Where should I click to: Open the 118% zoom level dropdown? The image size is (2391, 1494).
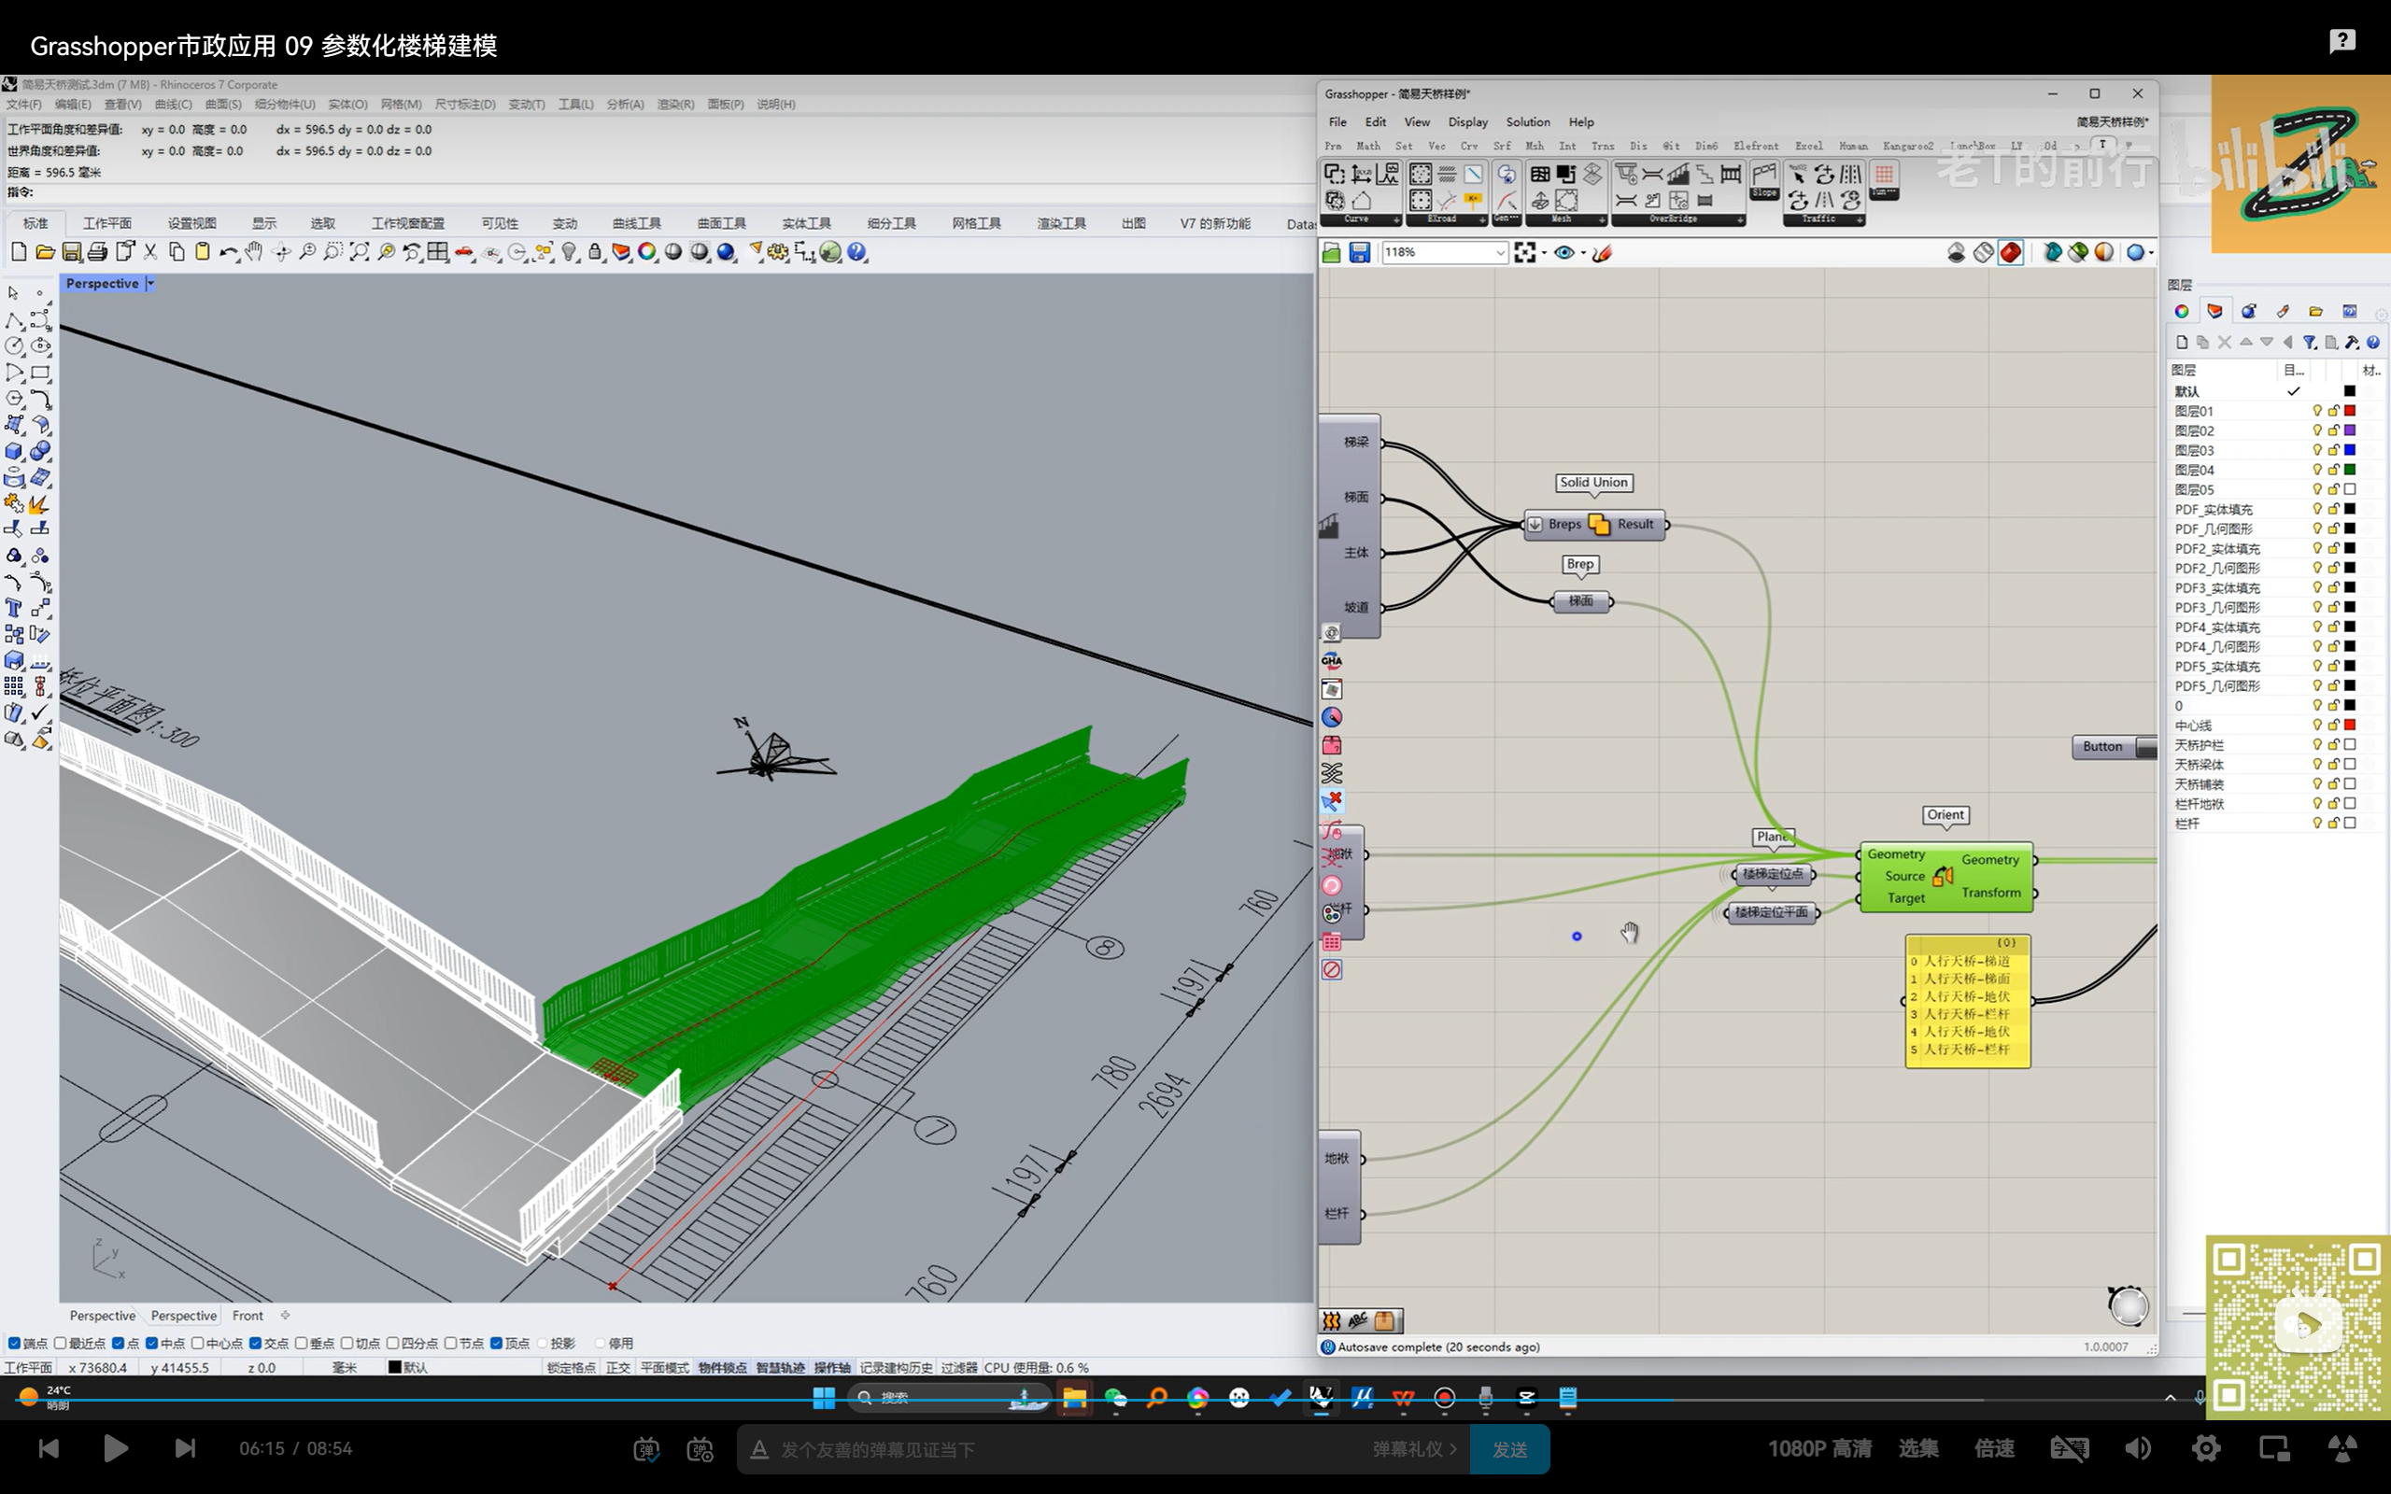[x=1499, y=253]
